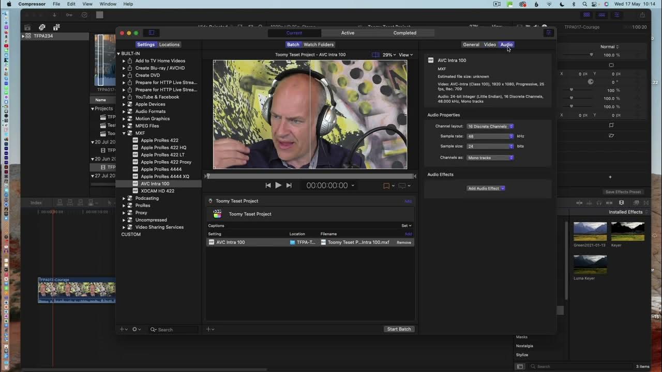Open the orange marker bookmark icon menu

[x=388, y=185]
